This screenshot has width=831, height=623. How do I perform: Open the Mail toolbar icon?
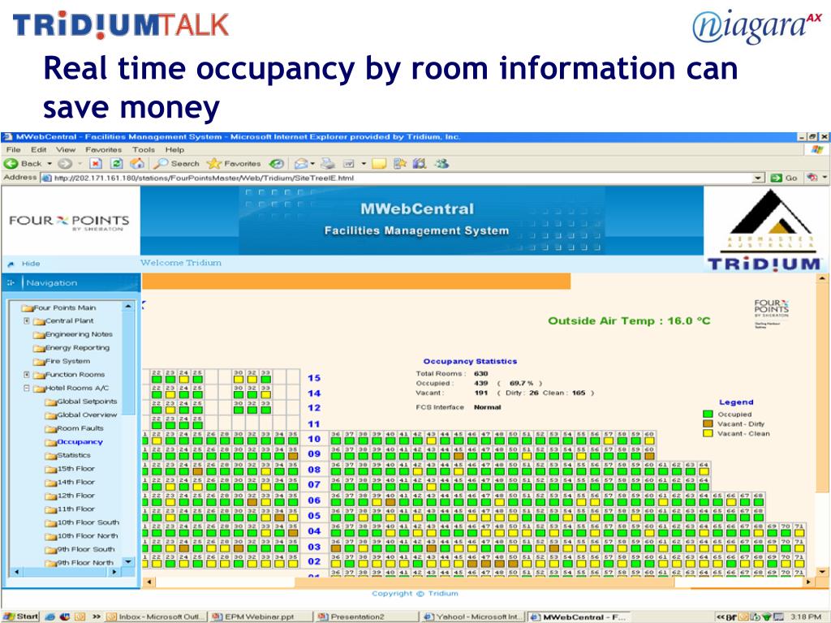click(301, 164)
